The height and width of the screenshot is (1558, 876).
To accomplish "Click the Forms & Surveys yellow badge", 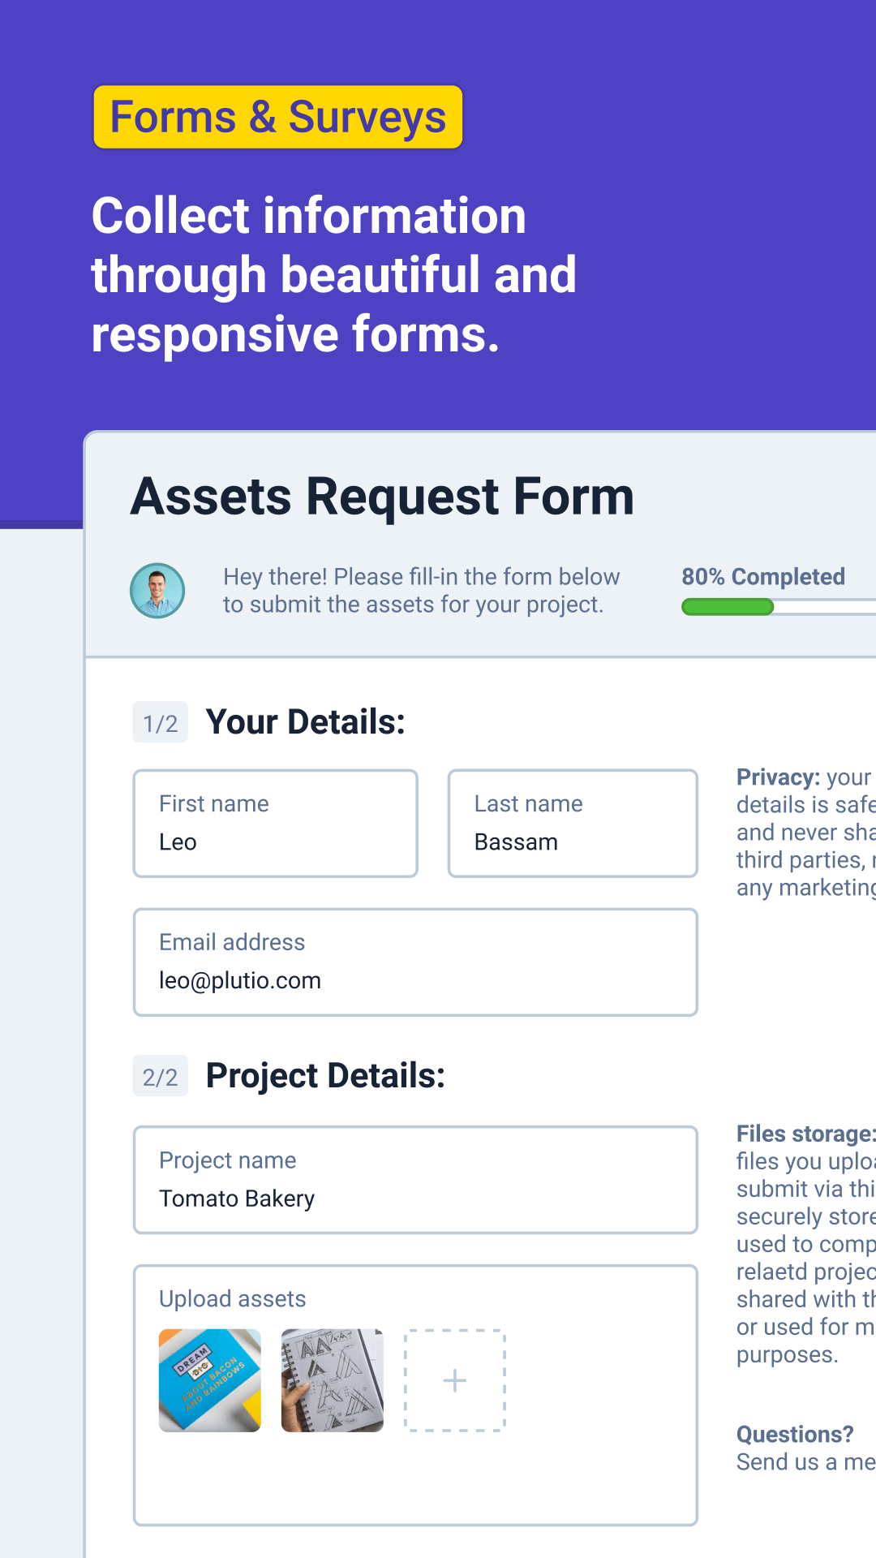I will pos(278,117).
